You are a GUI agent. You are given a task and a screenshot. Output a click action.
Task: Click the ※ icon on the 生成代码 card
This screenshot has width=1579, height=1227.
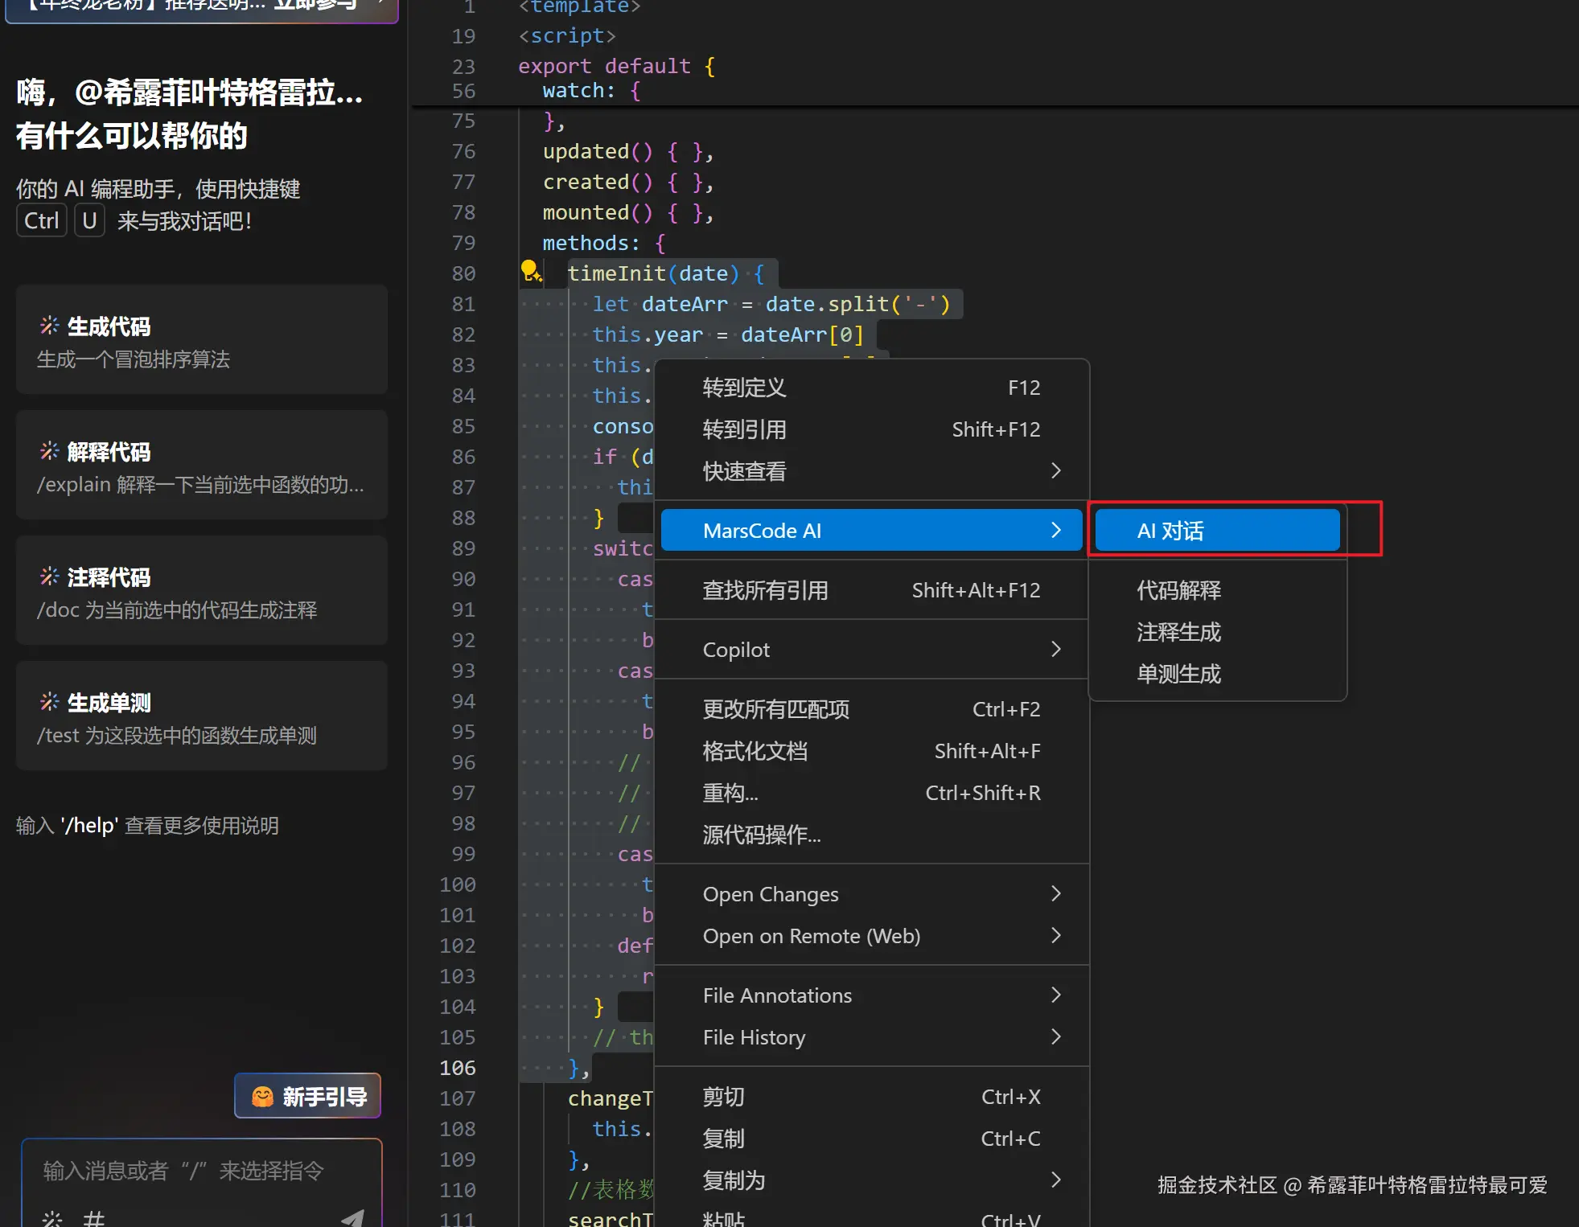(x=48, y=325)
